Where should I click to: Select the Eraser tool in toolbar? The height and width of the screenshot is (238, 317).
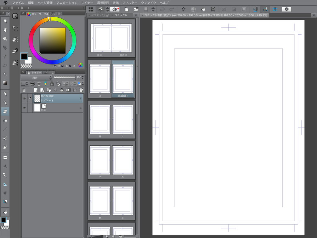[x=5, y=111]
